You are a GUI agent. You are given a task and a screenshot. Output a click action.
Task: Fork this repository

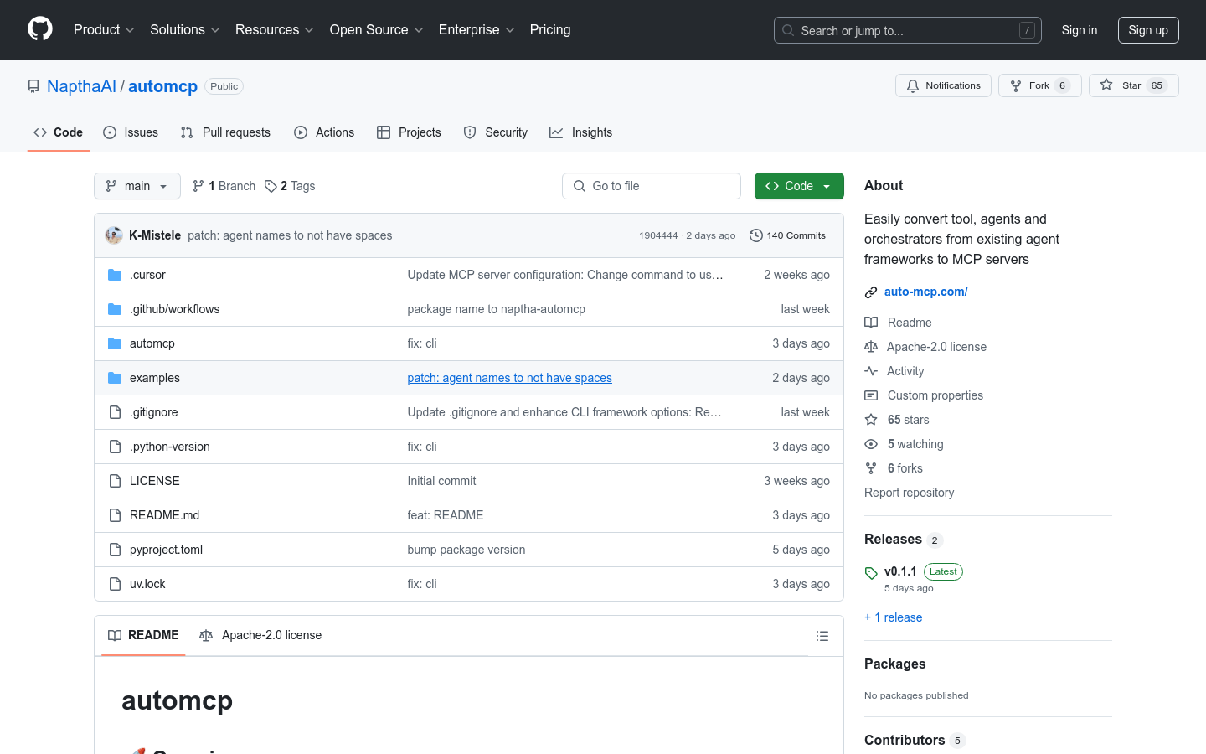pos(1040,85)
